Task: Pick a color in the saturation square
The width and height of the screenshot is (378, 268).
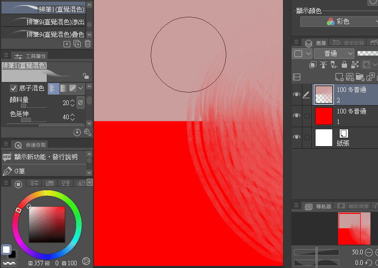Action: coord(47,224)
